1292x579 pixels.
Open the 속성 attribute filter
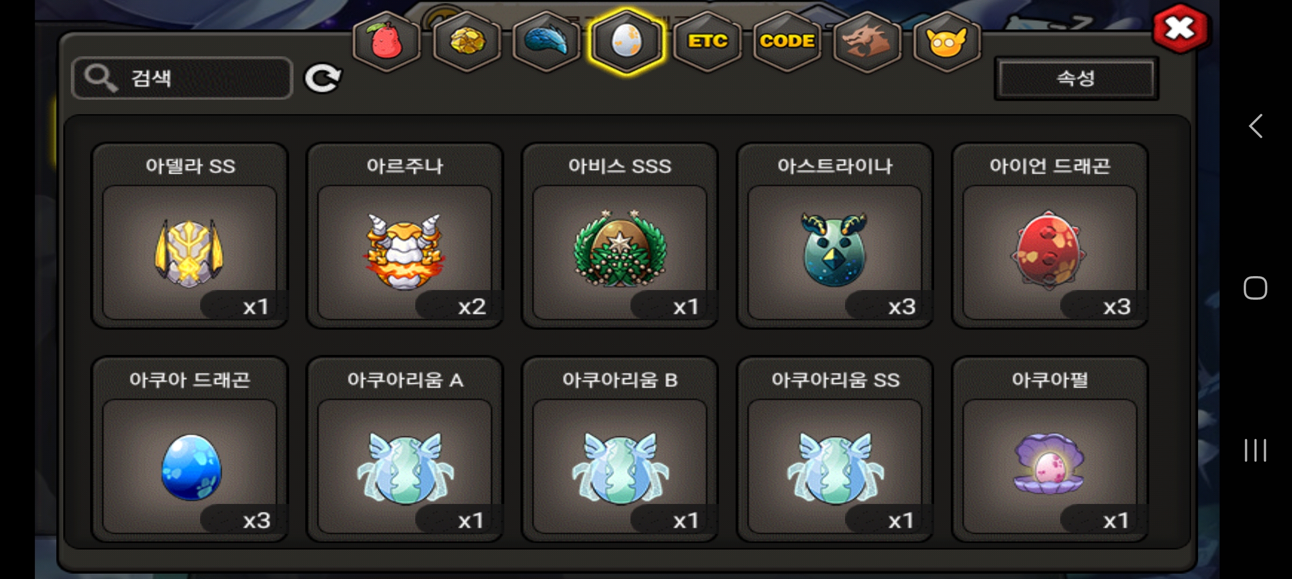click(x=1076, y=78)
